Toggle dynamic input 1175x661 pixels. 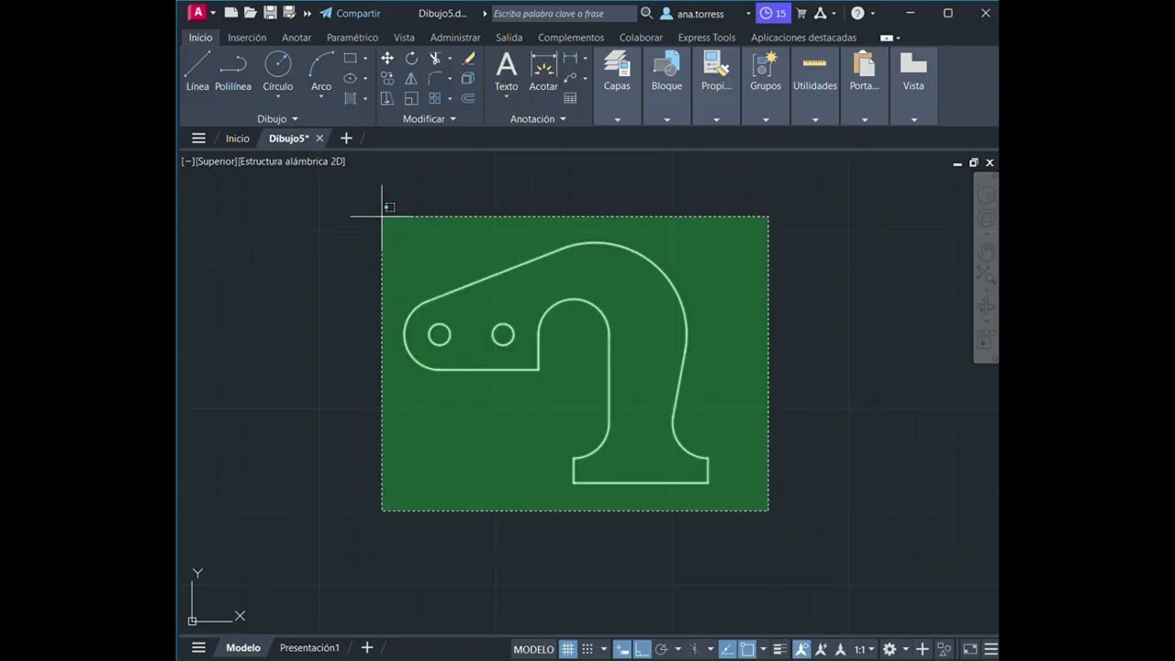[622, 649]
